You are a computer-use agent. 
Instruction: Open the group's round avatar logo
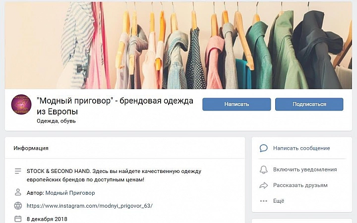click(21, 105)
